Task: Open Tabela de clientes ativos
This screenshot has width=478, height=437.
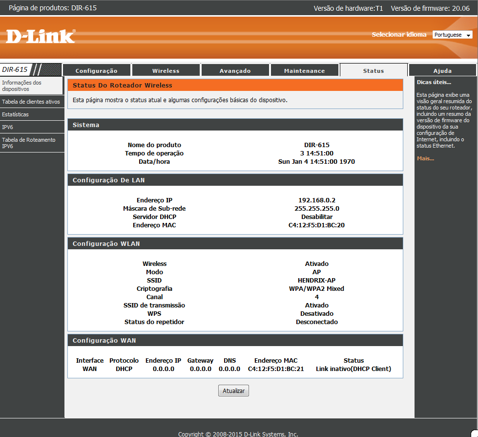Action: click(x=32, y=102)
